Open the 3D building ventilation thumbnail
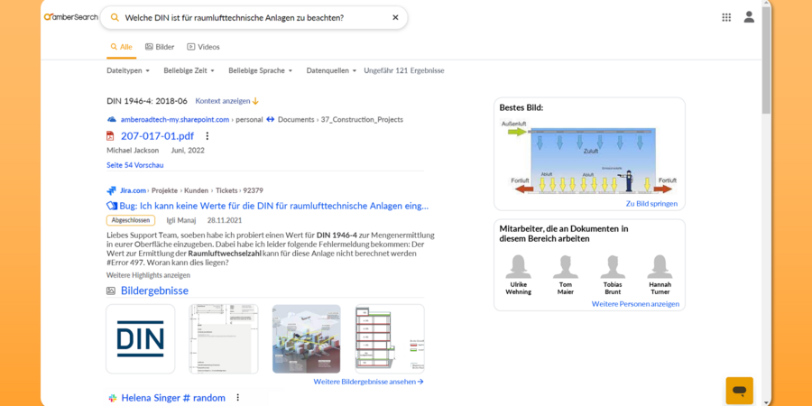This screenshot has width=812, height=406. coord(307,339)
